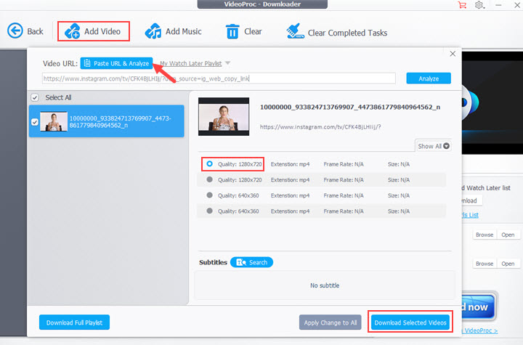The height and width of the screenshot is (345, 523).
Task: Select first Quality 1280x720 radio button
Action: point(209,164)
